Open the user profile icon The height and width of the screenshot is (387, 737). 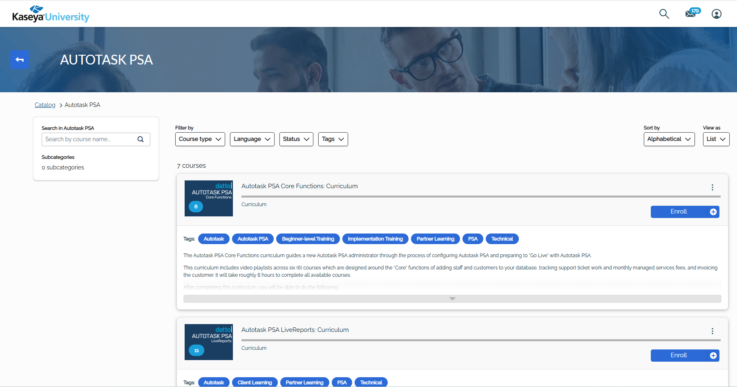coord(716,14)
